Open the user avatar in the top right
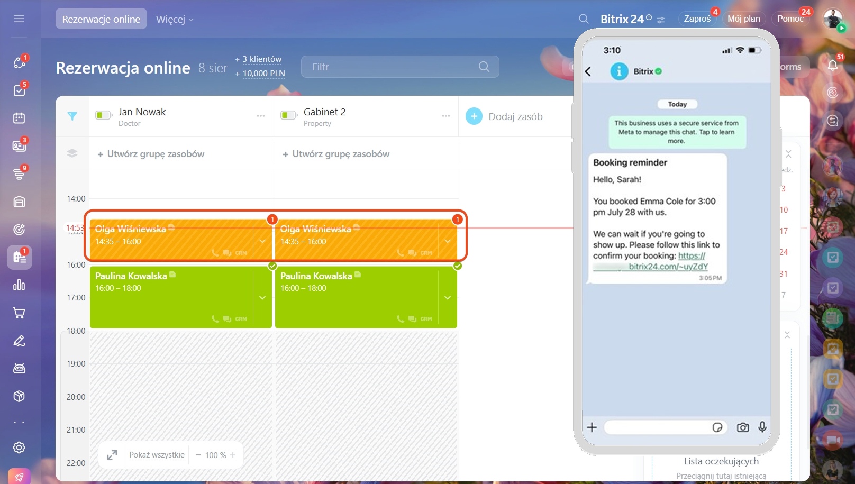855x484 pixels. 833,19
